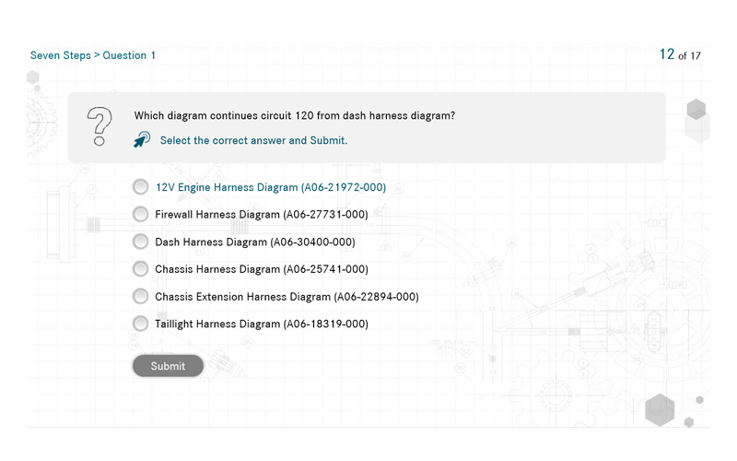Select the Firewall Harness Diagram radio button
Image resolution: width=737 pixels, height=461 pixels.
pyautogui.click(x=140, y=215)
